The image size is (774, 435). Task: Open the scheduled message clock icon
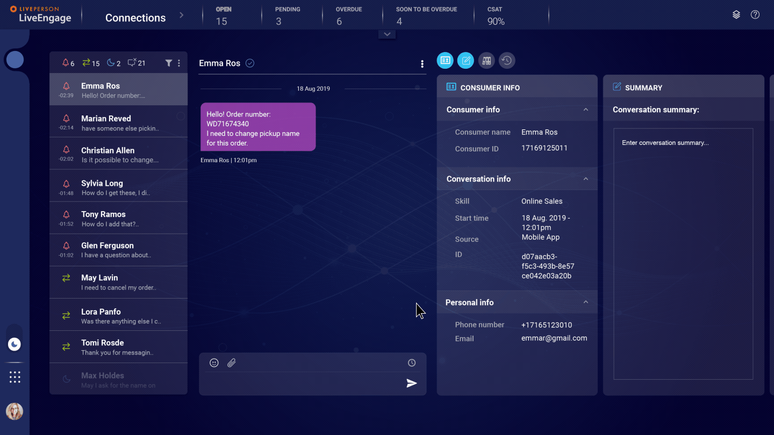tap(412, 363)
